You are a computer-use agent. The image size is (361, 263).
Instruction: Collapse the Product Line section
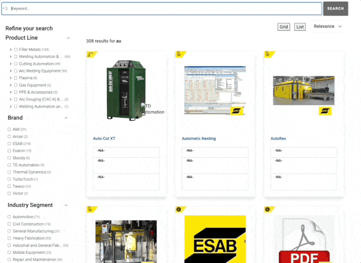coord(68,38)
